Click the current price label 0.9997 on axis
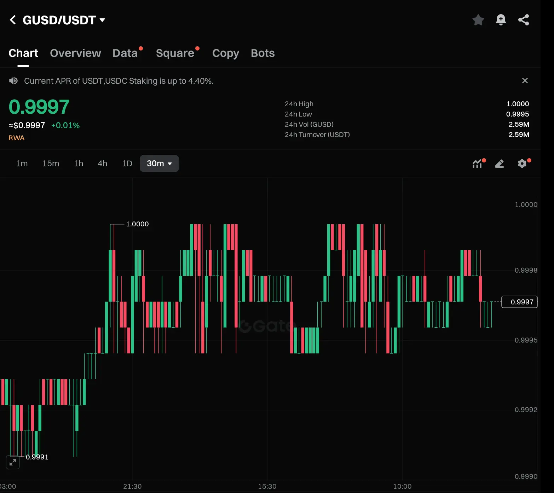The image size is (554, 493). click(x=519, y=302)
